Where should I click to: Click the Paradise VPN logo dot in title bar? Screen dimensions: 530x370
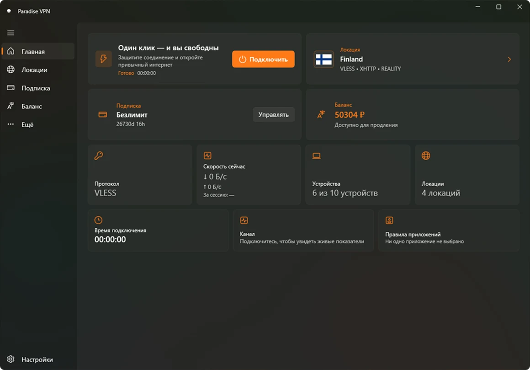pos(9,11)
